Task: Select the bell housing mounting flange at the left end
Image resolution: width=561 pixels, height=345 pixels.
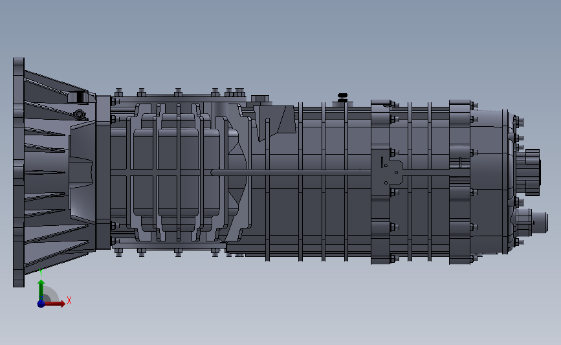Action: 19,172
